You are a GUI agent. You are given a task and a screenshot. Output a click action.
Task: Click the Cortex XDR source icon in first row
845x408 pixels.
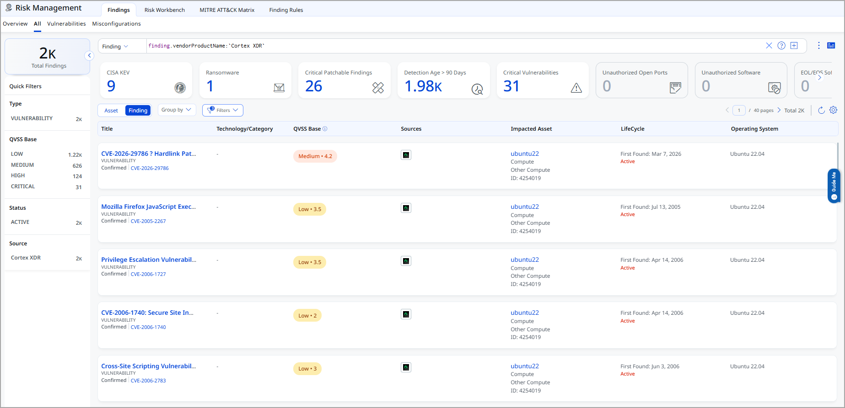(406, 155)
